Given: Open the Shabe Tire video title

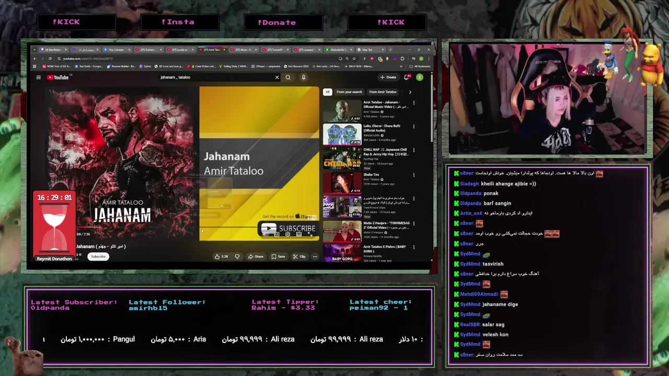Looking at the screenshot, I should (x=371, y=174).
